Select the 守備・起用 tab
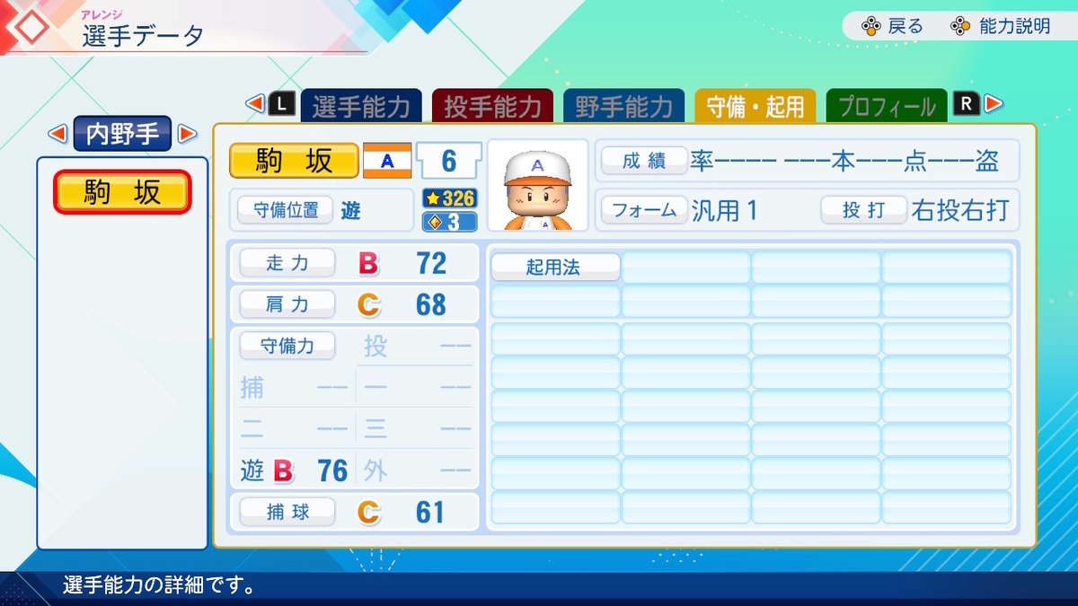 (755, 106)
